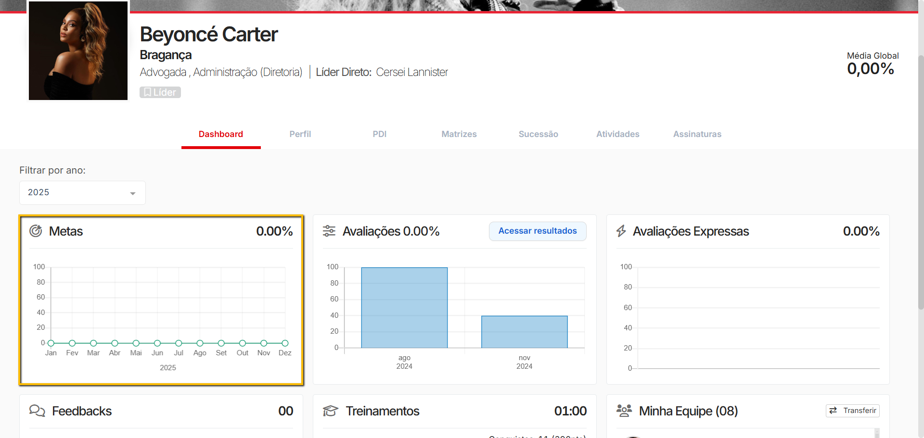Click the Metas 0.00% value
Image resolution: width=924 pixels, height=438 pixels.
(x=274, y=231)
